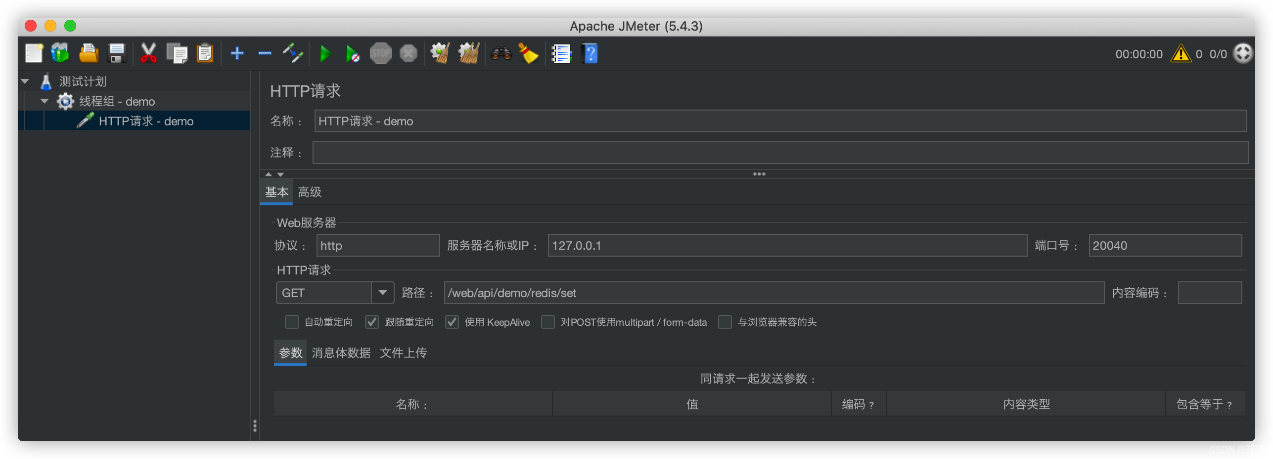Enable the 自动重定向 checkbox
Image resolution: width=1273 pixels, height=459 pixels.
(292, 322)
